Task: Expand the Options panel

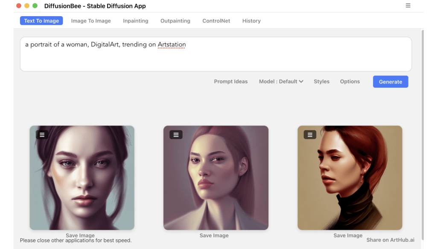Action: coord(350,81)
